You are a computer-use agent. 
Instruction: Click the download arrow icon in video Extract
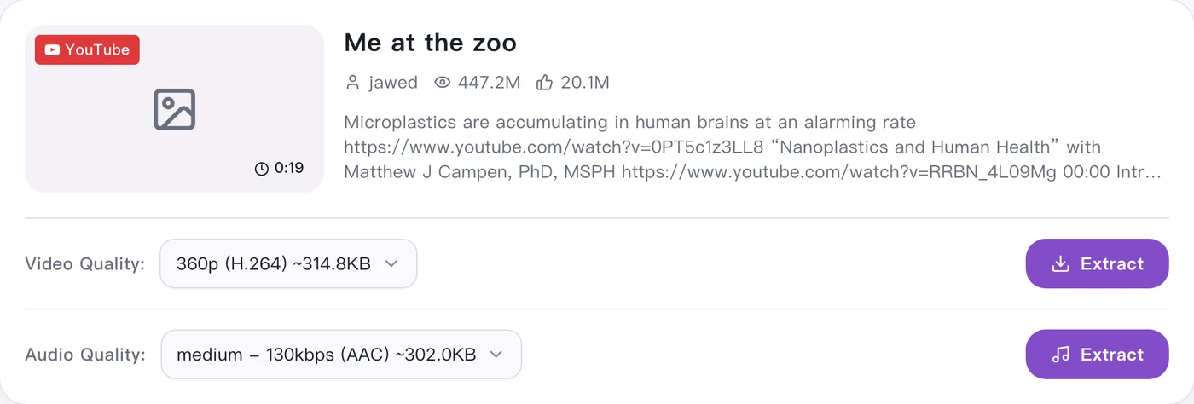tap(1060, 264)
